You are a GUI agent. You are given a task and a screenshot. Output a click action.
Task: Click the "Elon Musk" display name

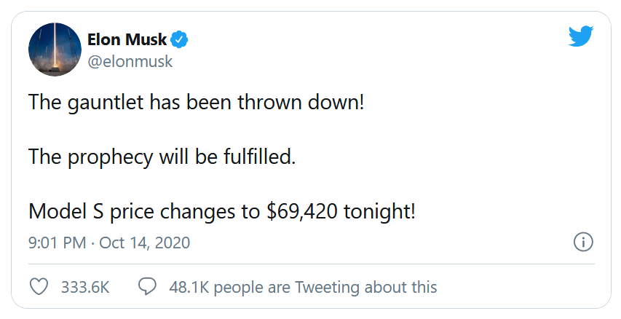[127, 40]
